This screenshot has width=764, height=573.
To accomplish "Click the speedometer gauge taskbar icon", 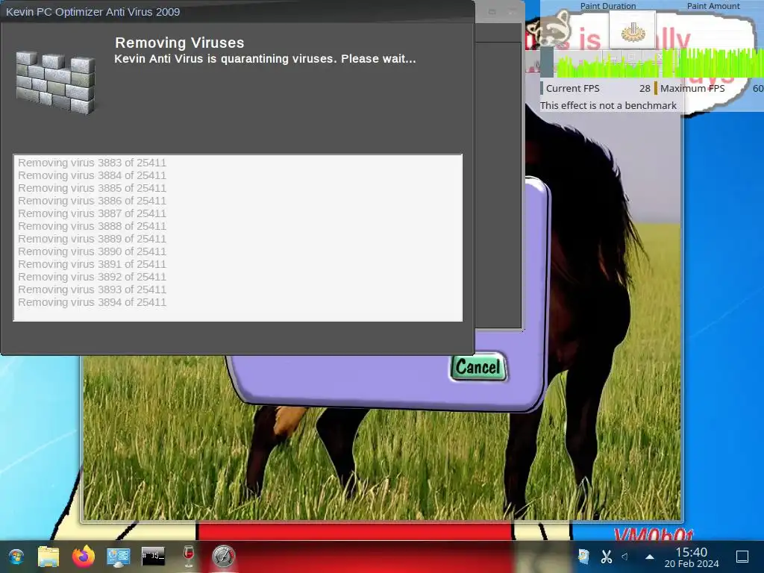I will (x=224, y=557).
